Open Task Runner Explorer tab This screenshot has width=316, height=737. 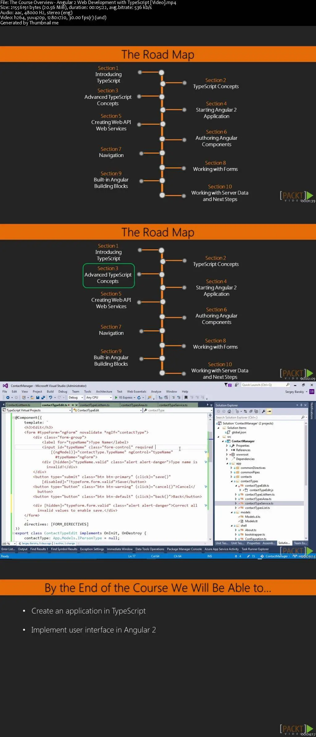pyautogui.click(x=255, y=549)
